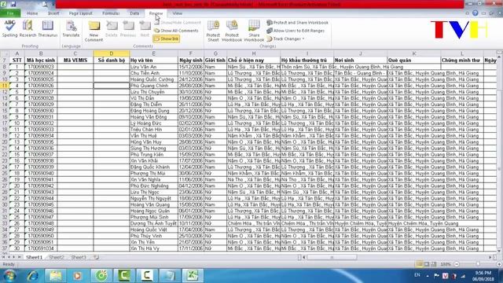Switch to the Insert tab

pos(53,13)
